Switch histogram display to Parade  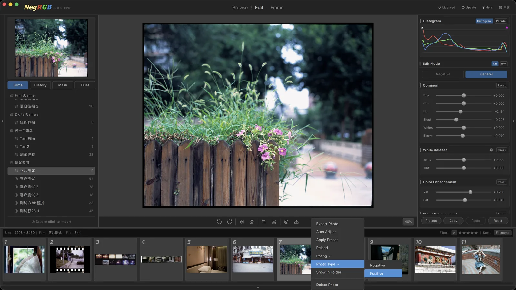pyautogui.click(x=501, y=21)
